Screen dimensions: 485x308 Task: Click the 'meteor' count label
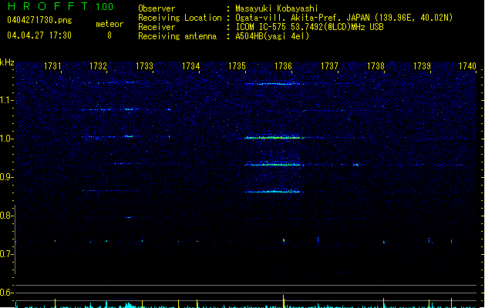coord(109,24)
